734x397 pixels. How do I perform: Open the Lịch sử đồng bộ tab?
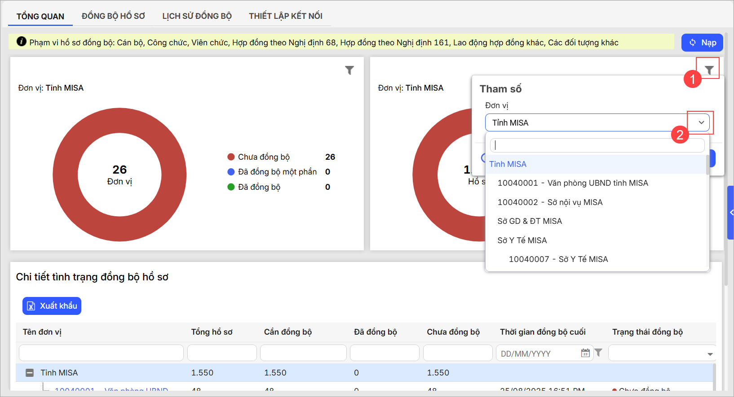tap(197, 16)
